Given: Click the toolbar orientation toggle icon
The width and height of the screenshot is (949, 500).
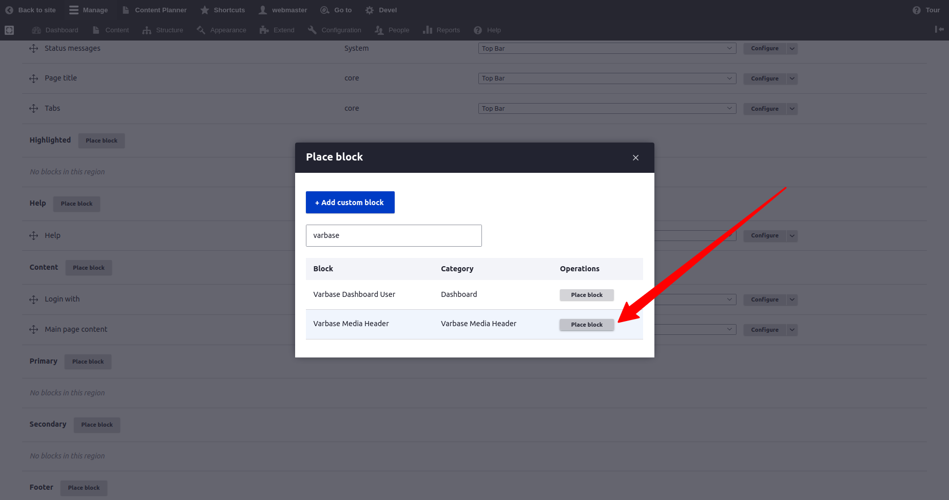Looking at the screenshot, I should point(939,30).
